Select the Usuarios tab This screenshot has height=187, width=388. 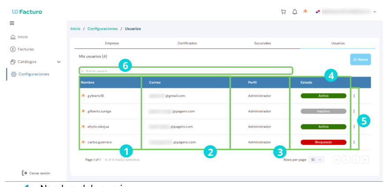[338, 43]
